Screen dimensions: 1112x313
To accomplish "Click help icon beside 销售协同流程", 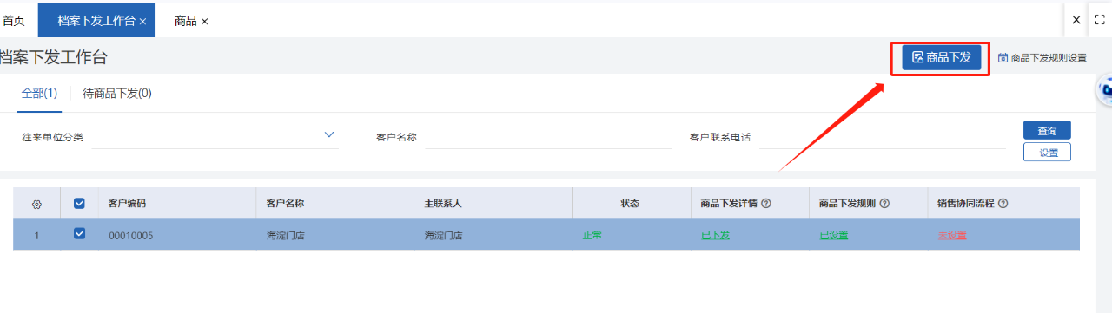I will pyautogui.click(x=1003, y=204).
